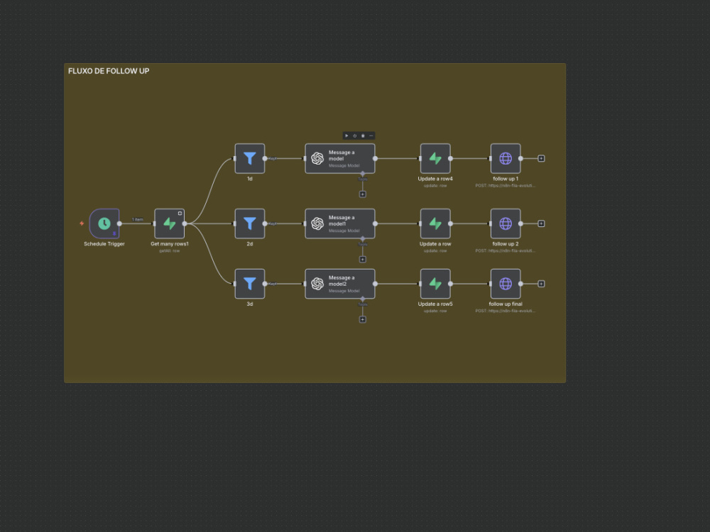Screen dimensions: 710x532
Task: Open the 'Message a model2' OpenAI node
Action: 340,284
